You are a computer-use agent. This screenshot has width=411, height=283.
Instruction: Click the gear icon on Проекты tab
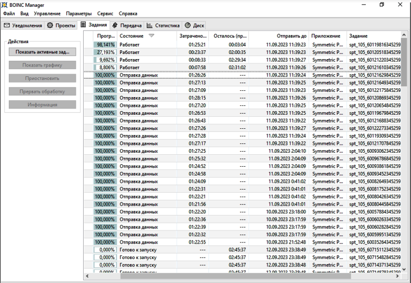[x=50, y=25]
